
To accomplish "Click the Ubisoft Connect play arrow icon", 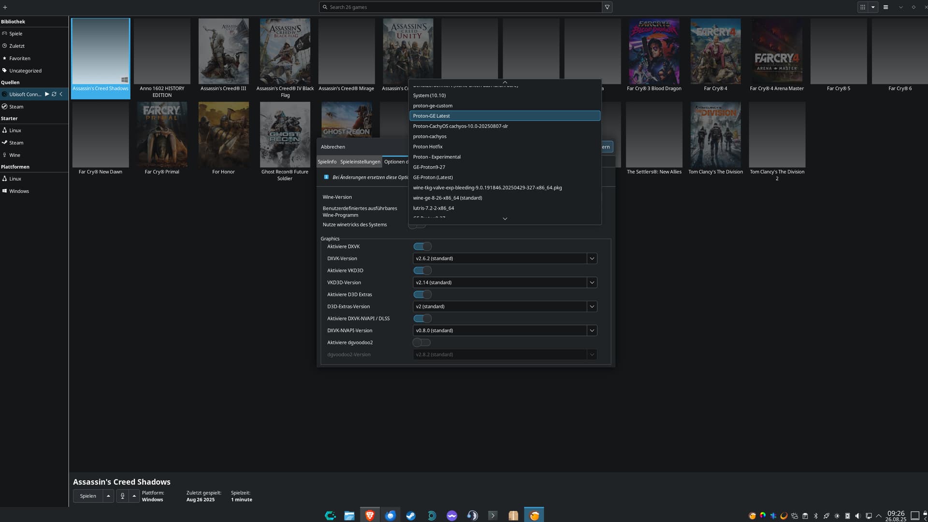I will click(47, 94).
